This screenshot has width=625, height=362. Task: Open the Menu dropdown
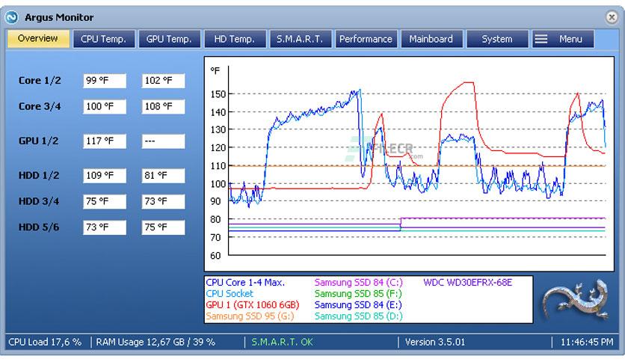coord(563,39)
